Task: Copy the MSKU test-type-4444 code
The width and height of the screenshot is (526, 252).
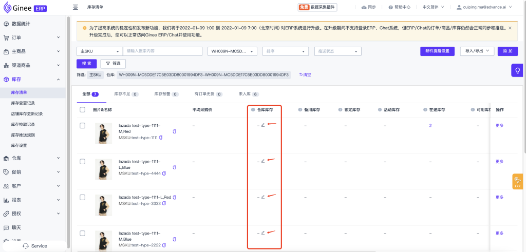Action: [x=164, y=173]
